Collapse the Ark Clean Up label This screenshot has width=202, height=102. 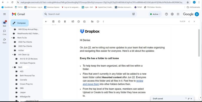(x=13, y=55)
